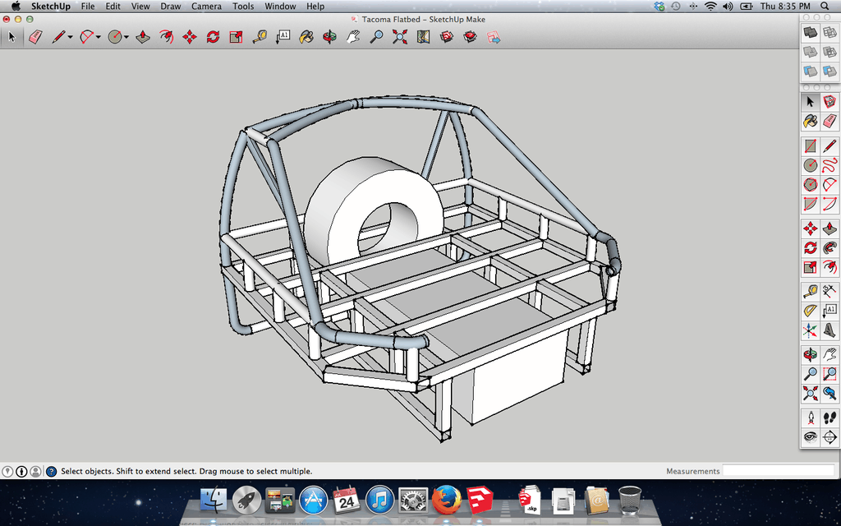Select the Offset tool in the top toolbar

tap(166, 37)
